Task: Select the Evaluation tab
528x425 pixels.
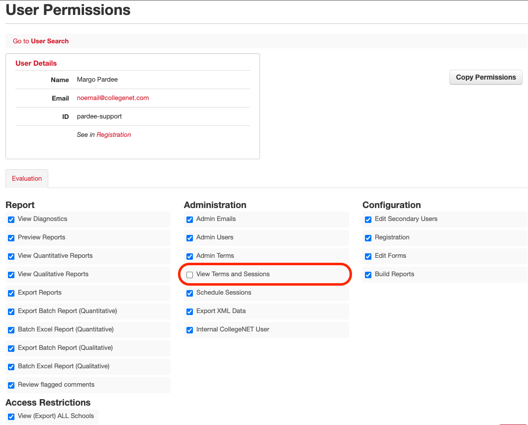Action: pyautogui.click(x=27, y=179)
